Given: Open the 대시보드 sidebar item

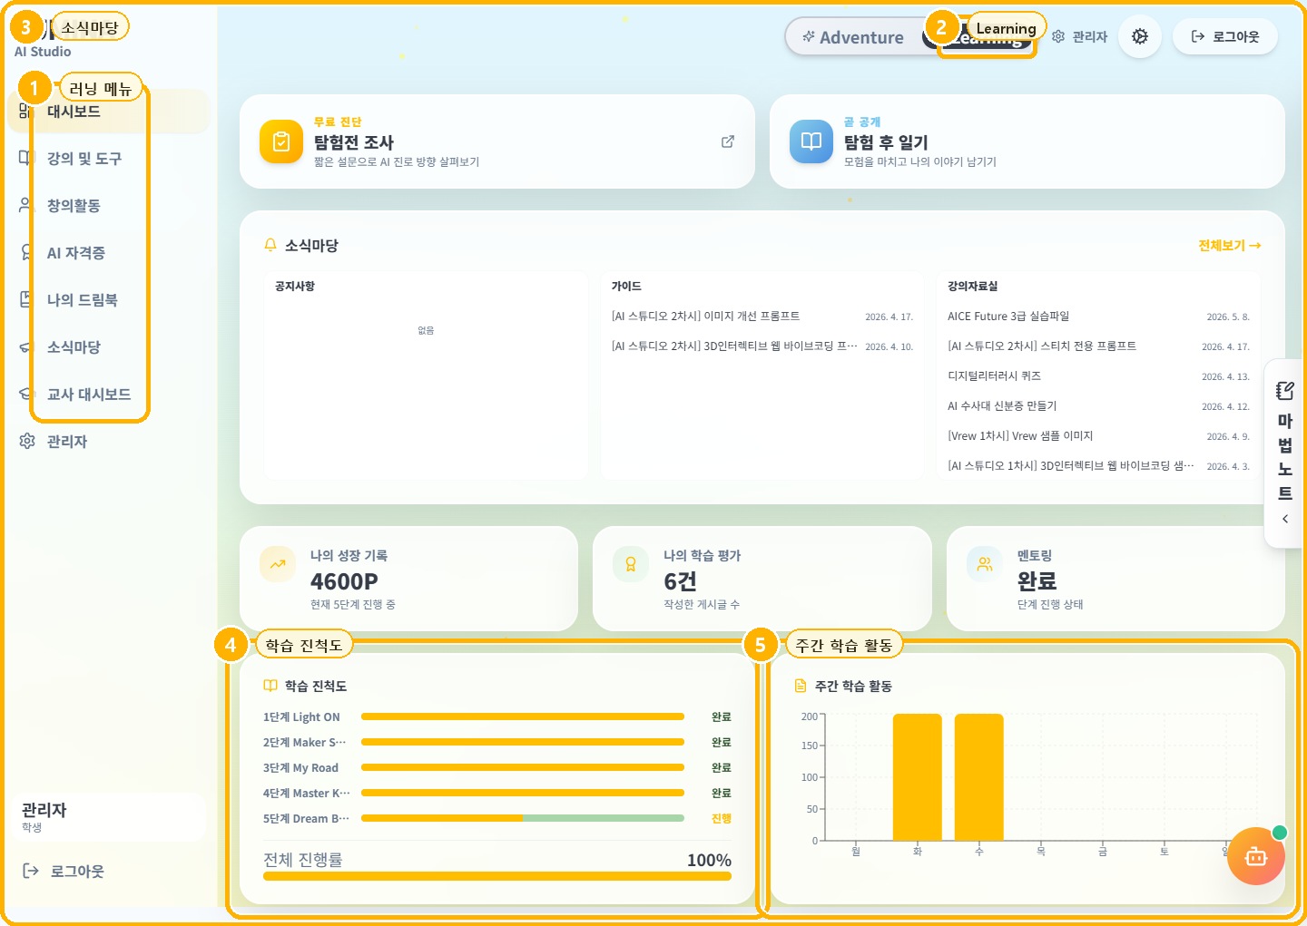Looking at the screenshot, I should tap(107, 112).
